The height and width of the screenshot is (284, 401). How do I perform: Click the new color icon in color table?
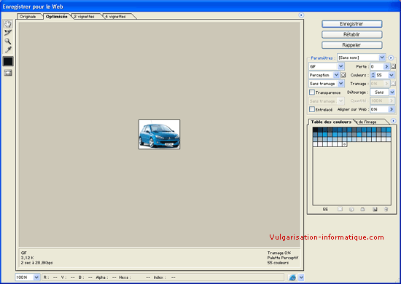[x=375, y=209]
